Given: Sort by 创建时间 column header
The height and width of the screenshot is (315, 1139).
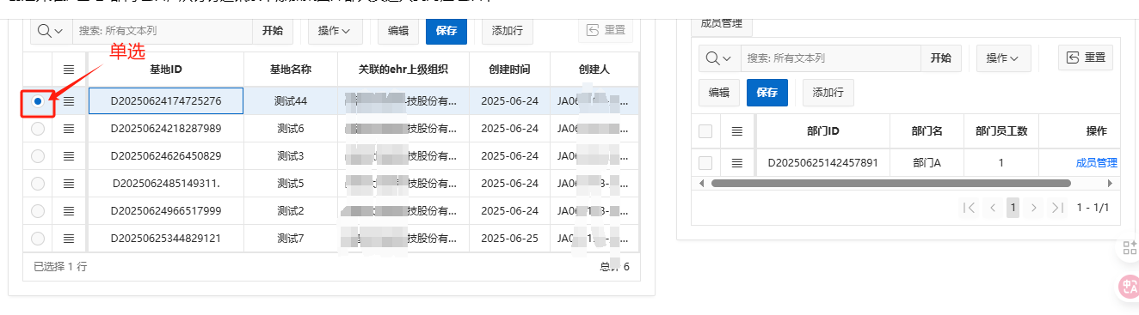Looking at the screenshot, I should [510, 70].
